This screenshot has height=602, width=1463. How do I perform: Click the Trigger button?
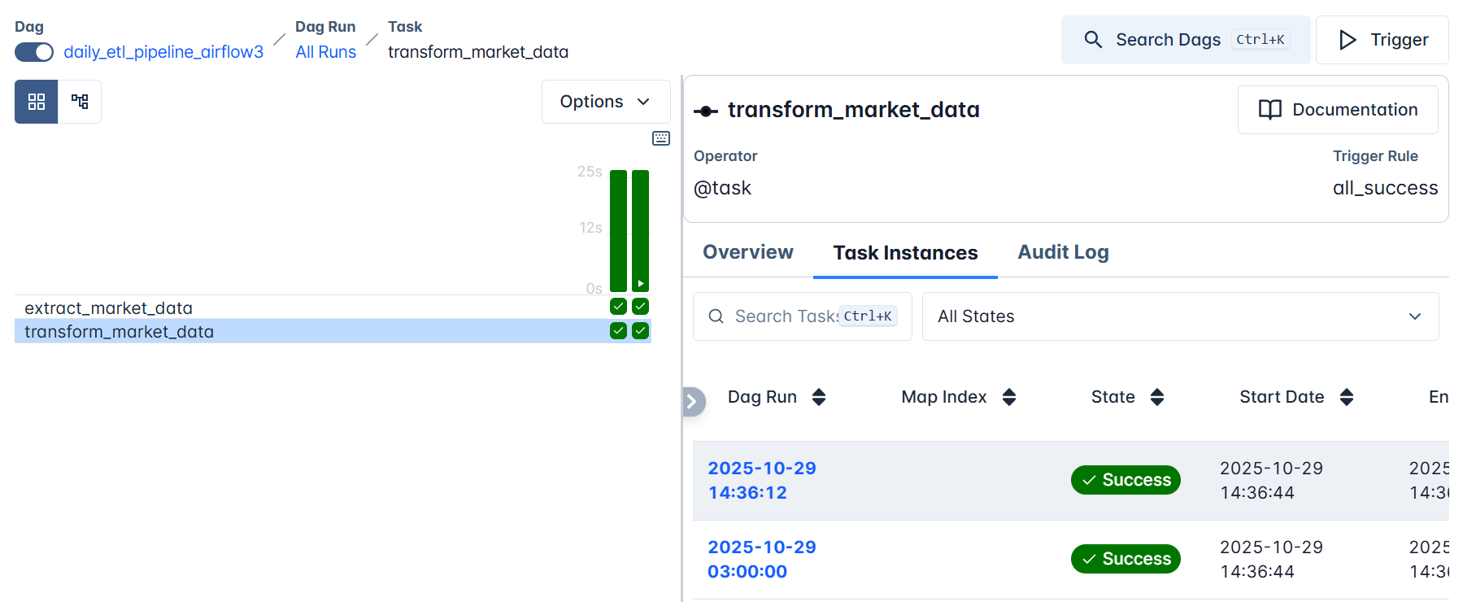pos(1382,40)
